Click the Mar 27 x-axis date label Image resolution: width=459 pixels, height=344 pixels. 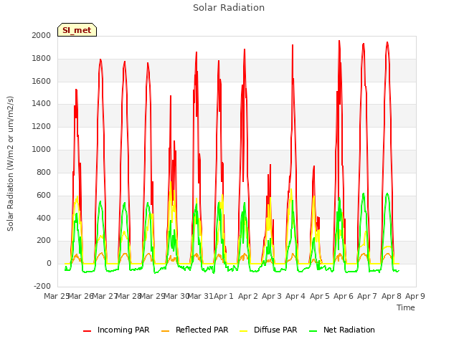point(105,296)
